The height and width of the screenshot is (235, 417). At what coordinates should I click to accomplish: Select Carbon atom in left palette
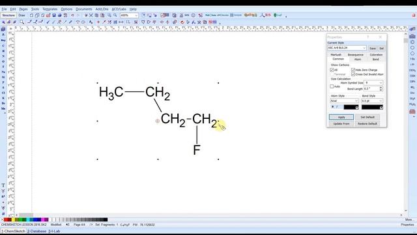point(3,46)
